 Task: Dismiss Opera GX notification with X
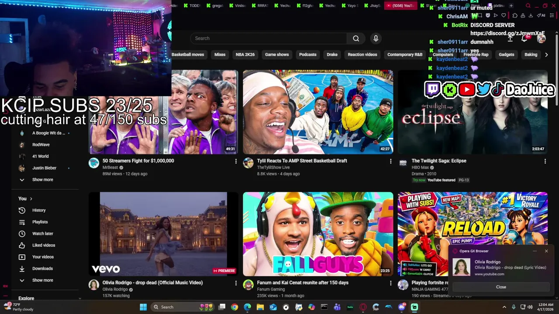coord(546,251)
